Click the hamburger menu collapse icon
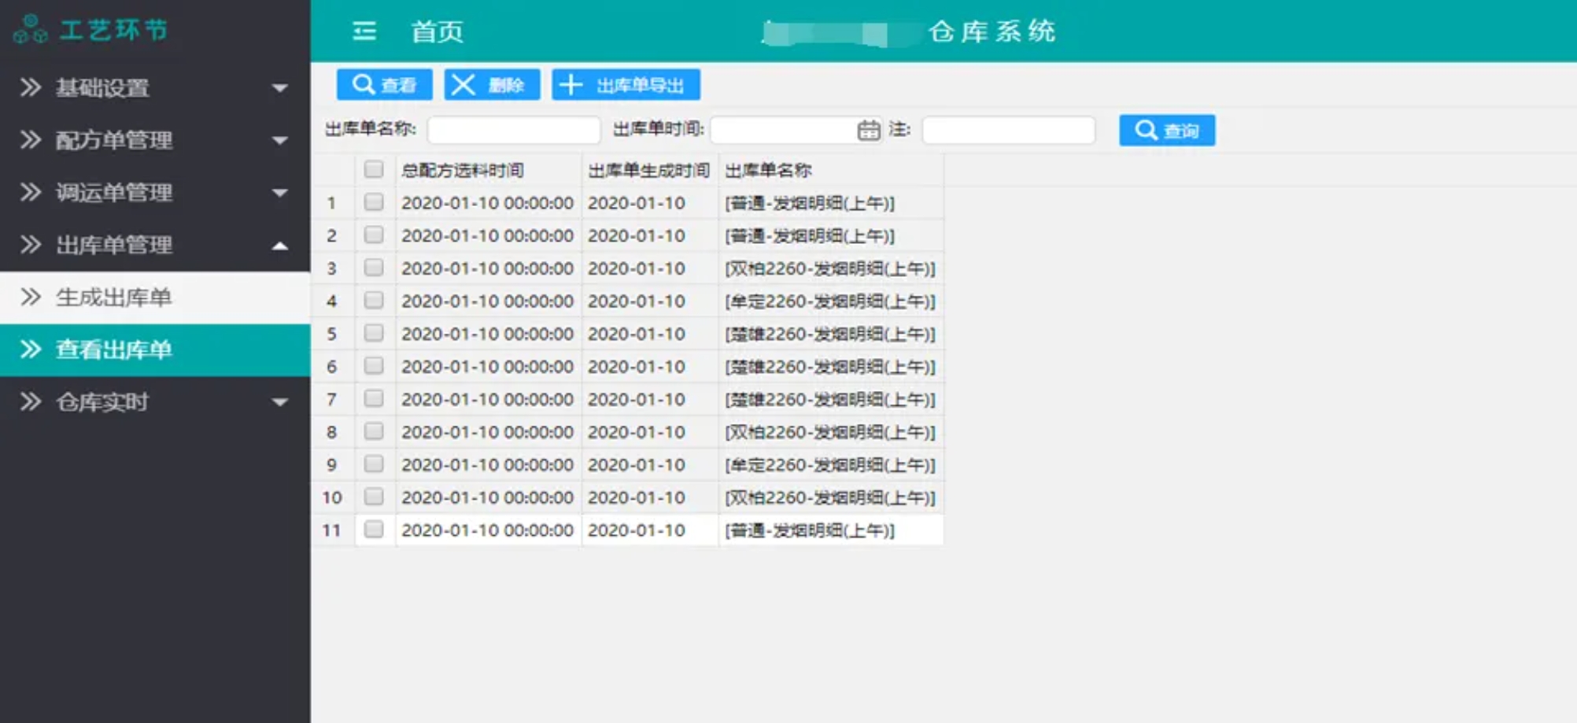This screenshot has width=1577, height=723. pos(364,31)
